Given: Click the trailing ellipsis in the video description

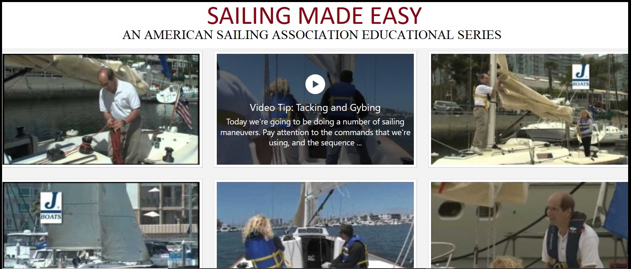Looking at the screenshot, I should (359, 143).
